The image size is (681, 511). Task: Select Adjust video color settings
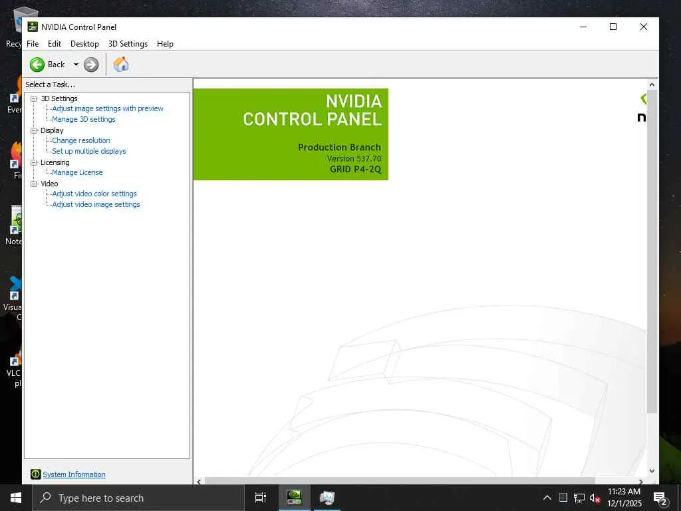point(94,194)
